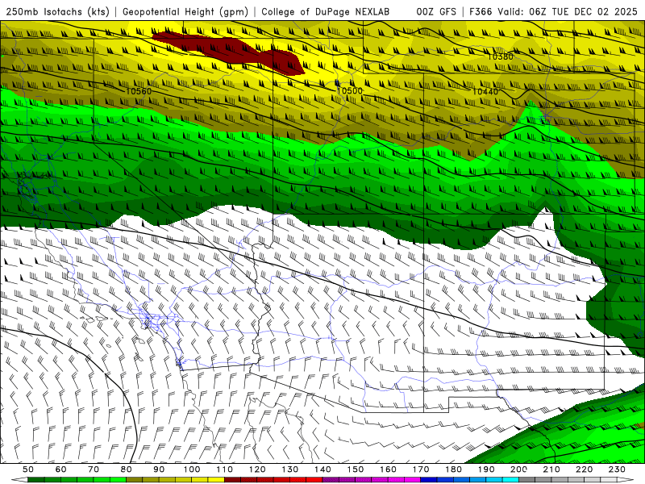Viewport: 645px width, 484px height.
Task: Select the 120 color scale label
Action: [257, 469]
